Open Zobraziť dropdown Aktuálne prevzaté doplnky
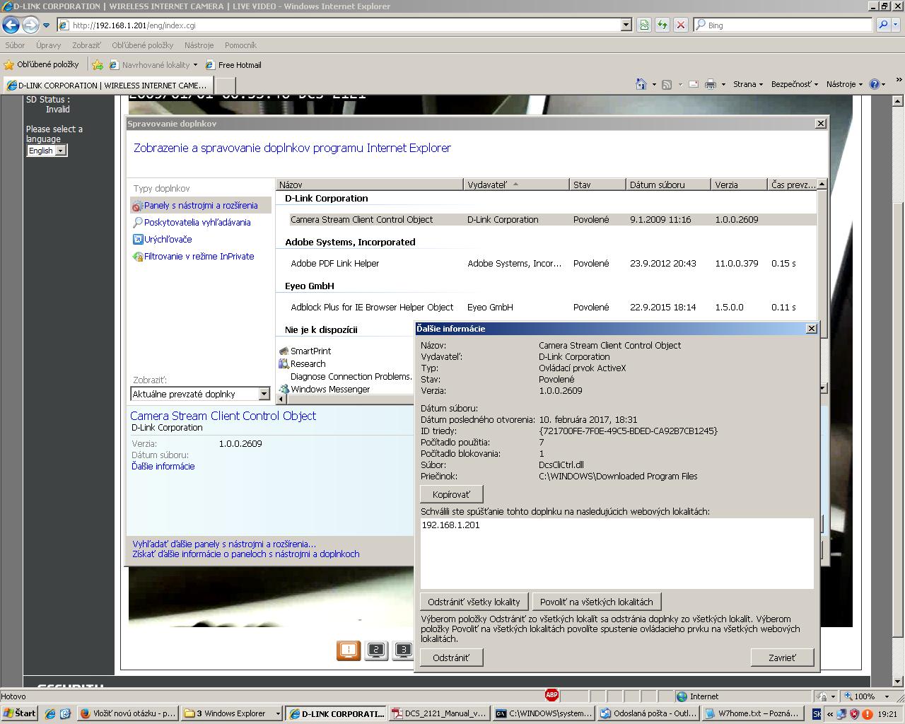Viewport: 905px width, 724px height. [x=201, y=394]
